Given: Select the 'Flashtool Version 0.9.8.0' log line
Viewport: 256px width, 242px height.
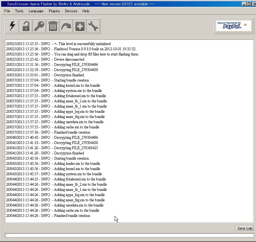Looking at the screenshot, I should pos(71,49).
